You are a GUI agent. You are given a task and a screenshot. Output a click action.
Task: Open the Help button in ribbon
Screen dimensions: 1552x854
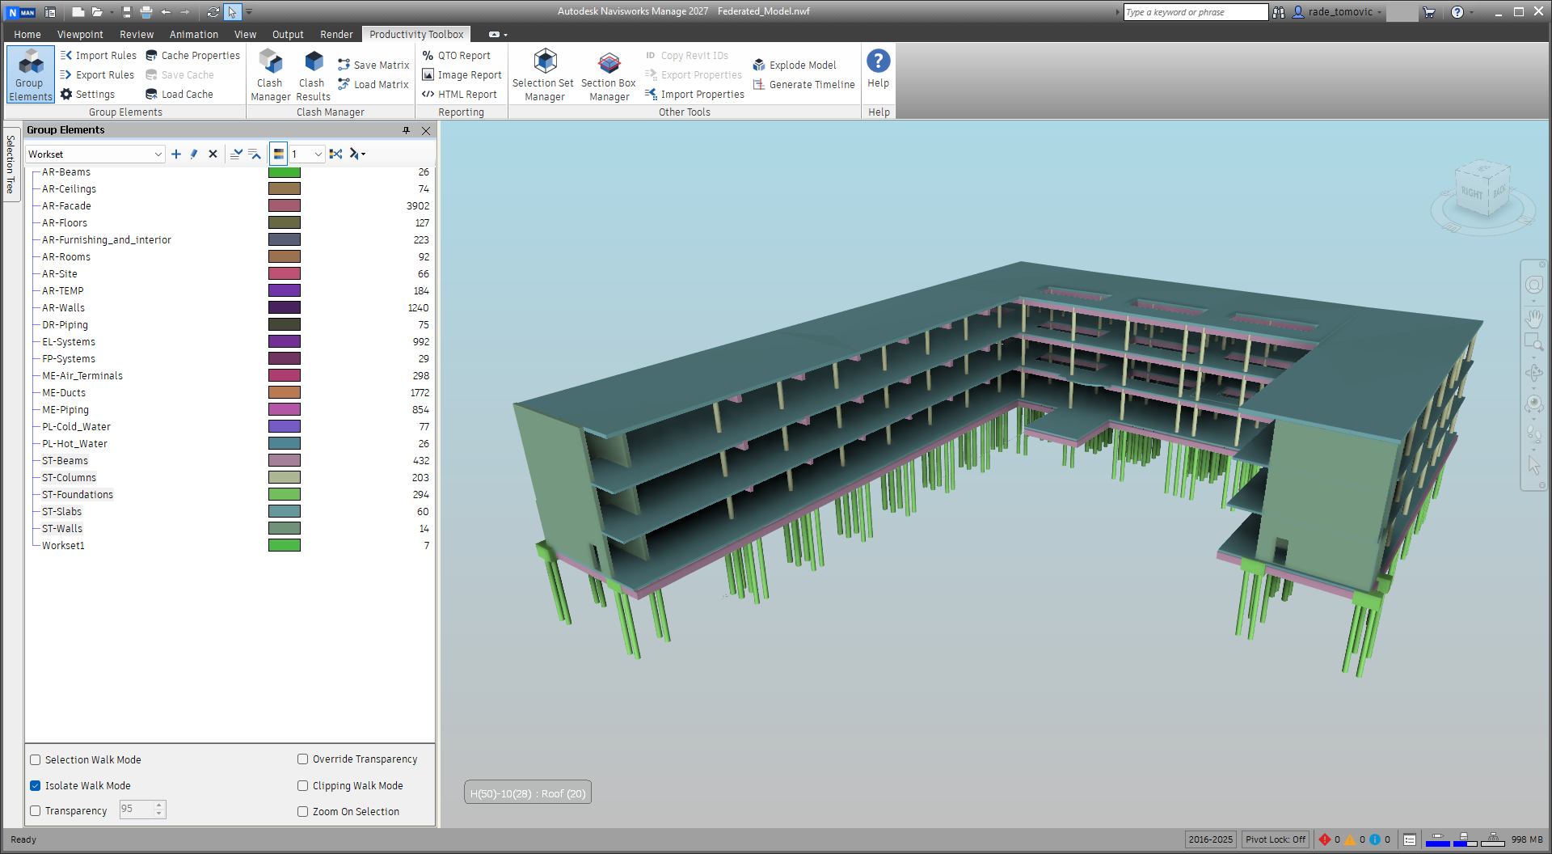tap(878, 70)
